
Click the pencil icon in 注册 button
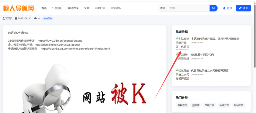click(240, 8)
